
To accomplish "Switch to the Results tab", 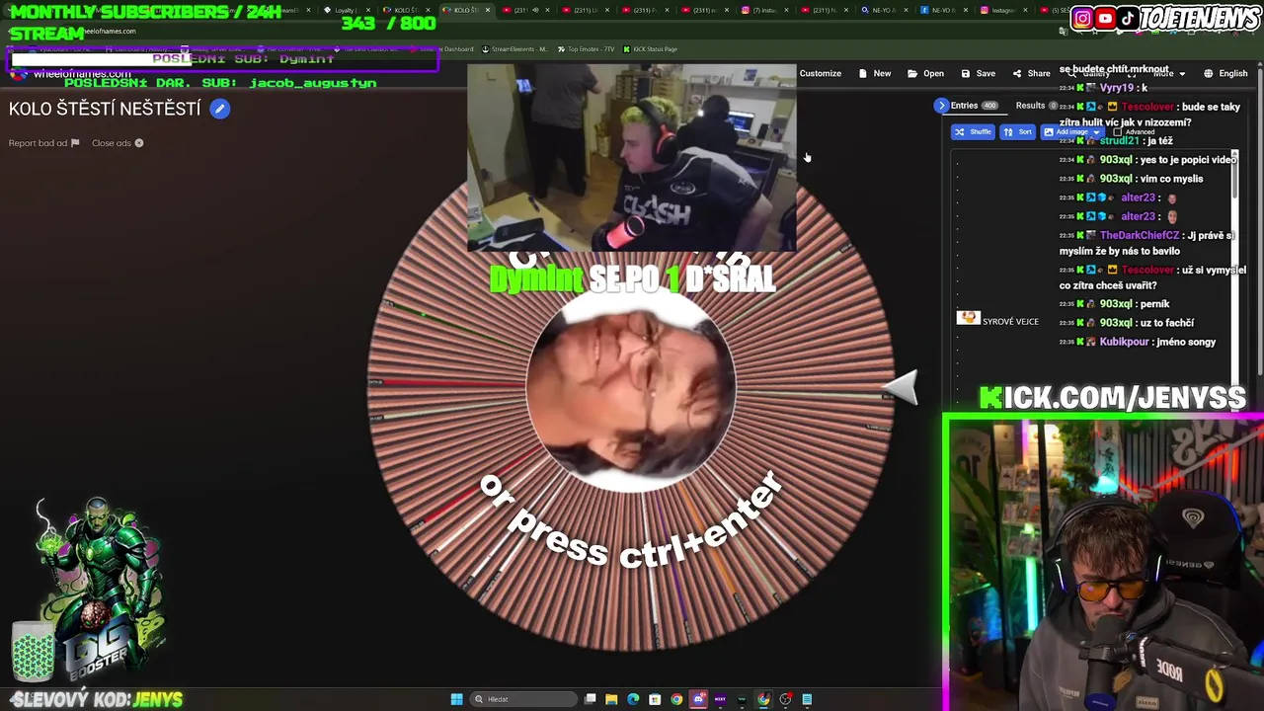I will point(1036,106).
